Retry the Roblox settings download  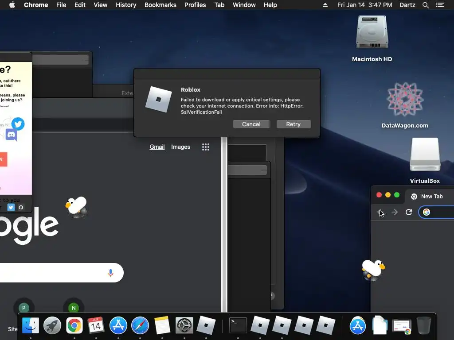tap(294, 124)
